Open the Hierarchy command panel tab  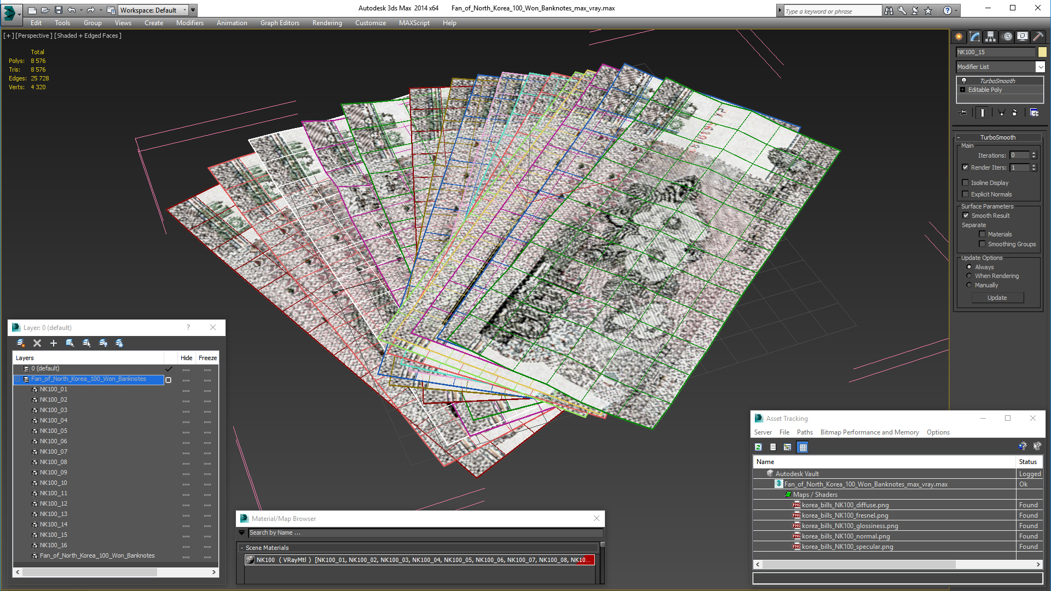pyautogui.click(x=991, y=37)
